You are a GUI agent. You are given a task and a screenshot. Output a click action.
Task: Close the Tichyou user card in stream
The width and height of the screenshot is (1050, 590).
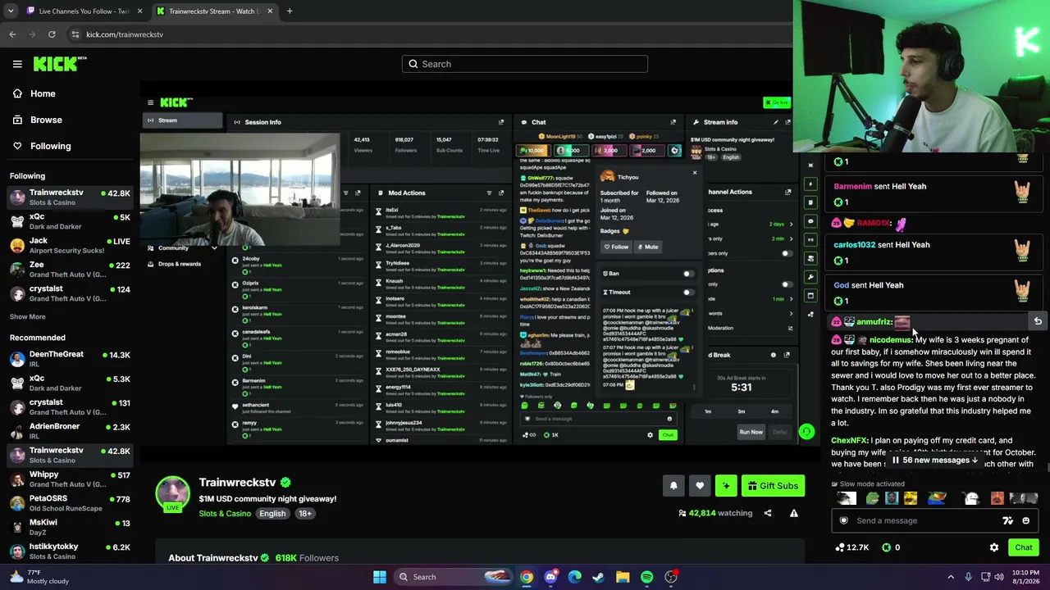694,173
